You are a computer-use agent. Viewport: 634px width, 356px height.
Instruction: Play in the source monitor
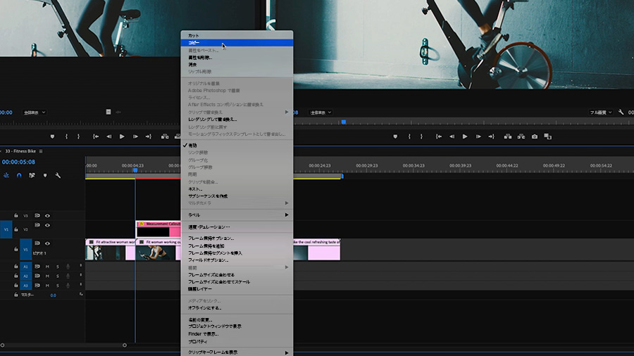pos(122,136)
